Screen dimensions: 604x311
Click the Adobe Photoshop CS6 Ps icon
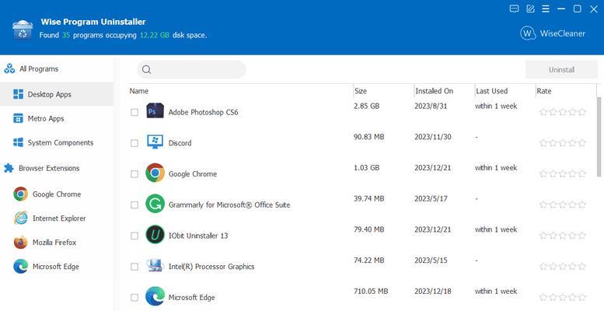coord(155,111)
